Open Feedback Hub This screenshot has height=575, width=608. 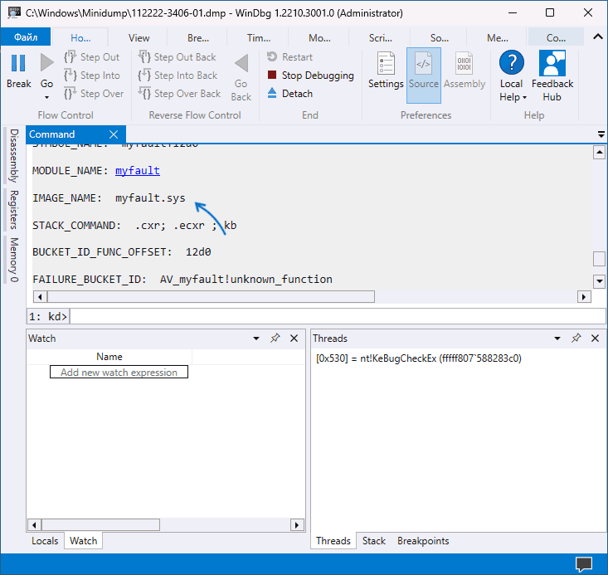552,76
